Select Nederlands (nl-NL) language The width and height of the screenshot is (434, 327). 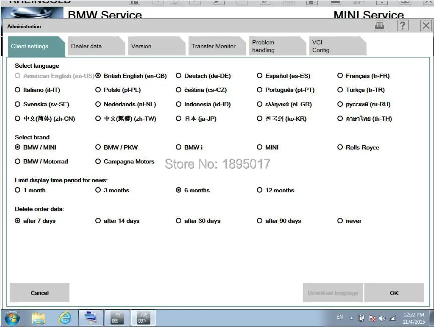coord(126,104)
